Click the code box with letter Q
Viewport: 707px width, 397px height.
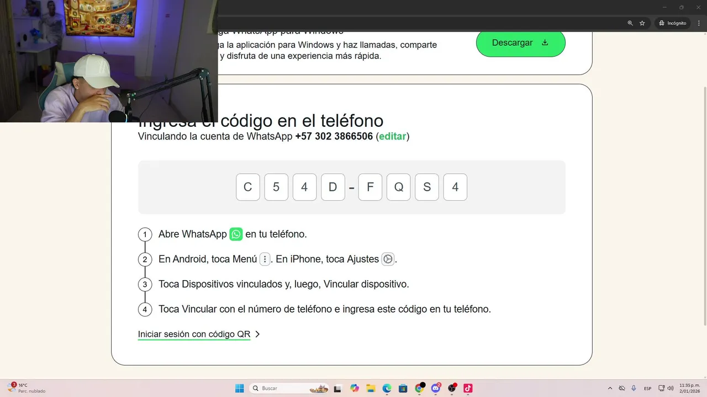point(398,187)
